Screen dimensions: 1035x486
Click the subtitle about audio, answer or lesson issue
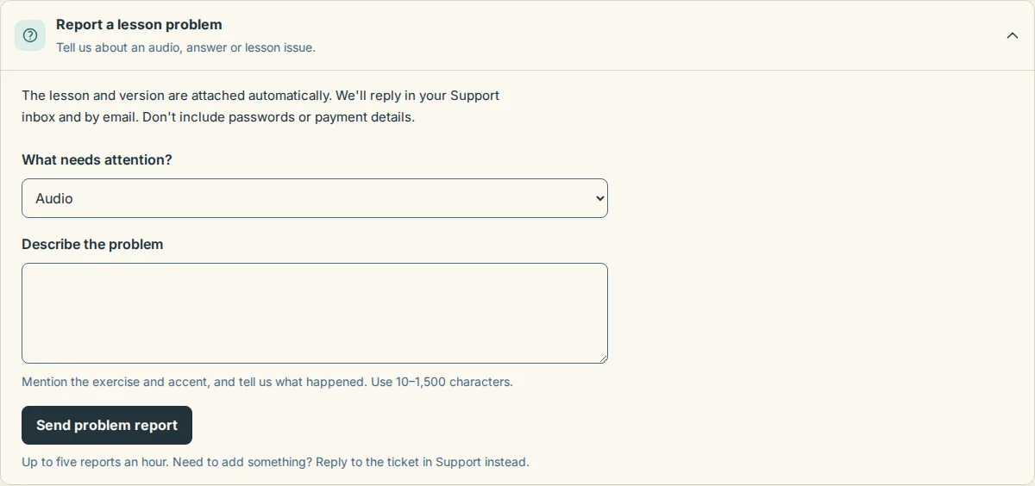(x=185, y=47)
